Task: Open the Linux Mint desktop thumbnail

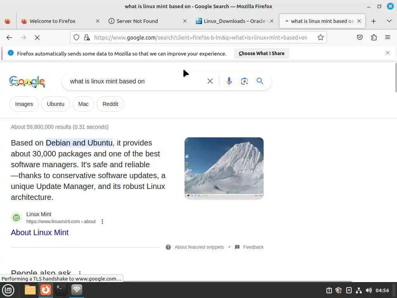Action: click(224, 168)
